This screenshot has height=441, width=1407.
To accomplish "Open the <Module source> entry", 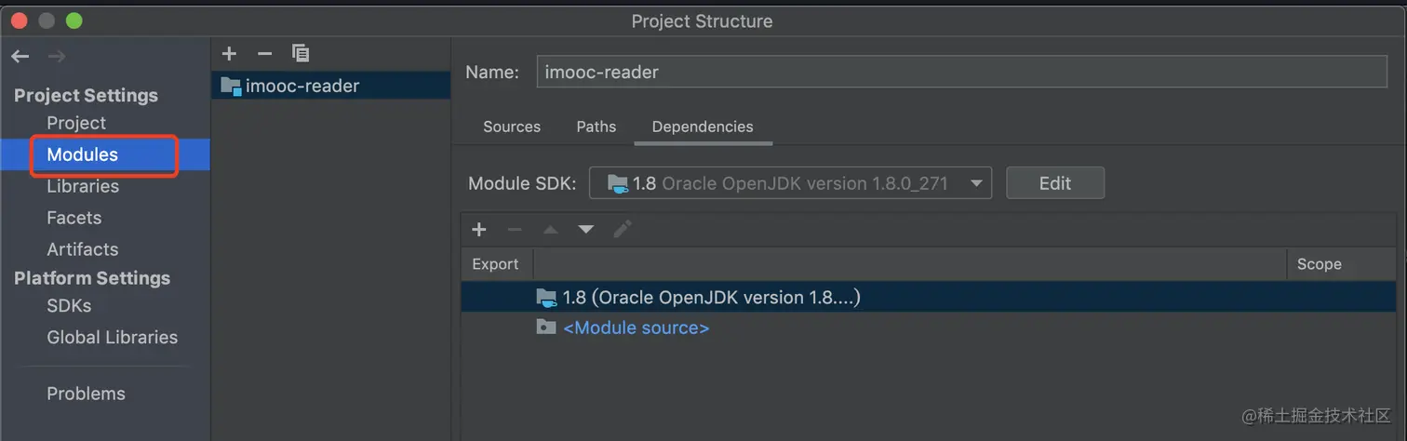I will [x=636, y=327].
